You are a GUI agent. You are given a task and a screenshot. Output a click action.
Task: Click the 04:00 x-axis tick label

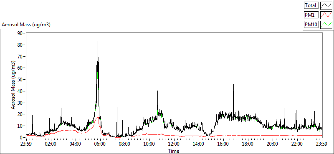[75, 144]
